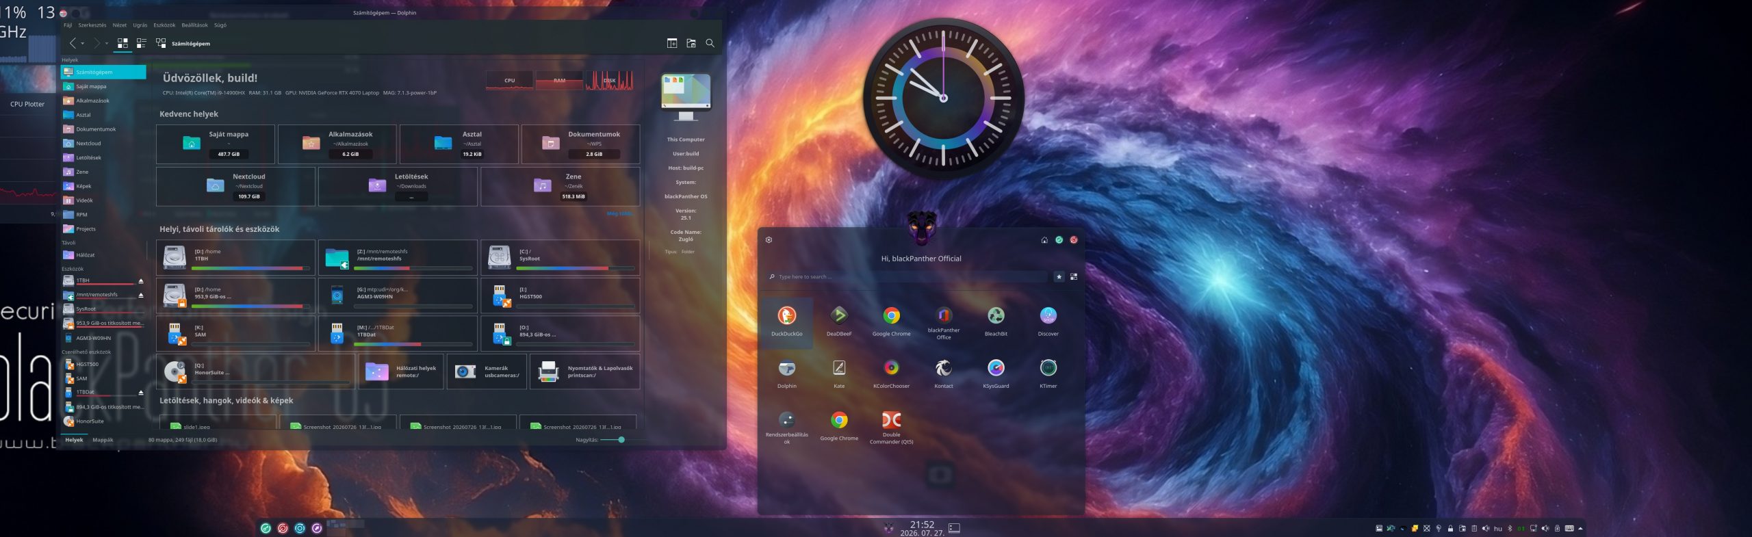
Task: Open the Nézet menu
Action: [x=120, y=25]
